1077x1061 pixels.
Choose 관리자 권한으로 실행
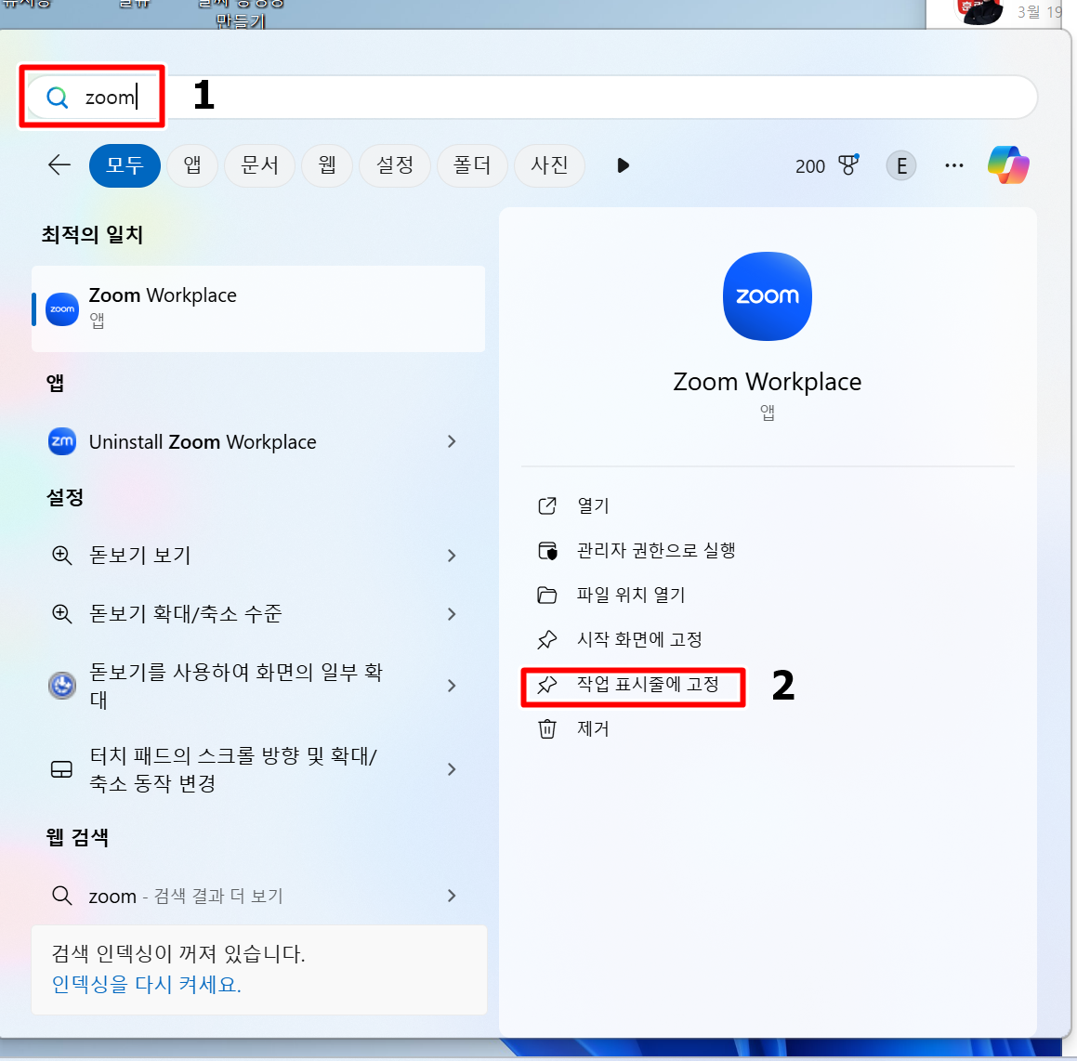pyautogui.click(x=656, y=550)
